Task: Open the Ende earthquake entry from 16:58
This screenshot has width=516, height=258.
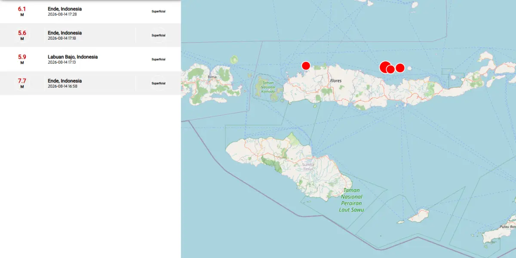Action: (90, 83)
